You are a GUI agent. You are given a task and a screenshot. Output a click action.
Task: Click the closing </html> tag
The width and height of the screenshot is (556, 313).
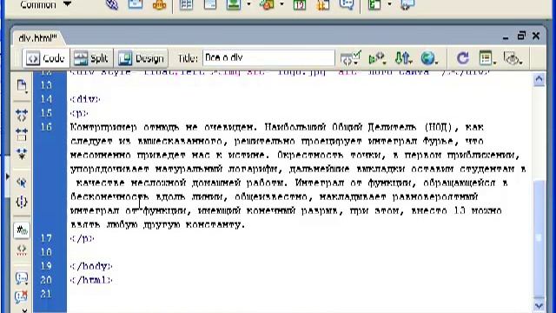pos(91,280)
